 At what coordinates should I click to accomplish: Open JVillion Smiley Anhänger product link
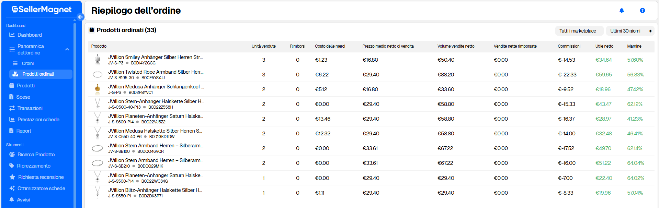[155, 57]
